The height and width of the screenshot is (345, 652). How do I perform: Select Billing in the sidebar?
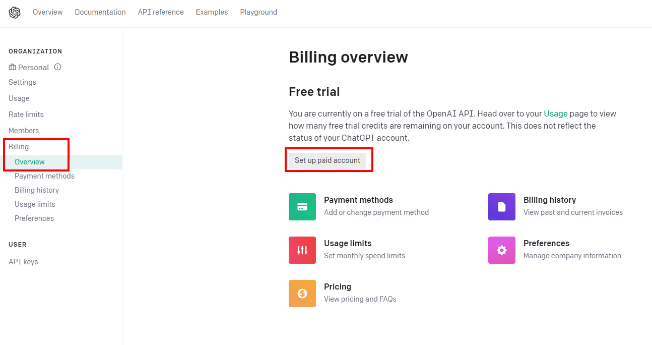click(19, 147)
